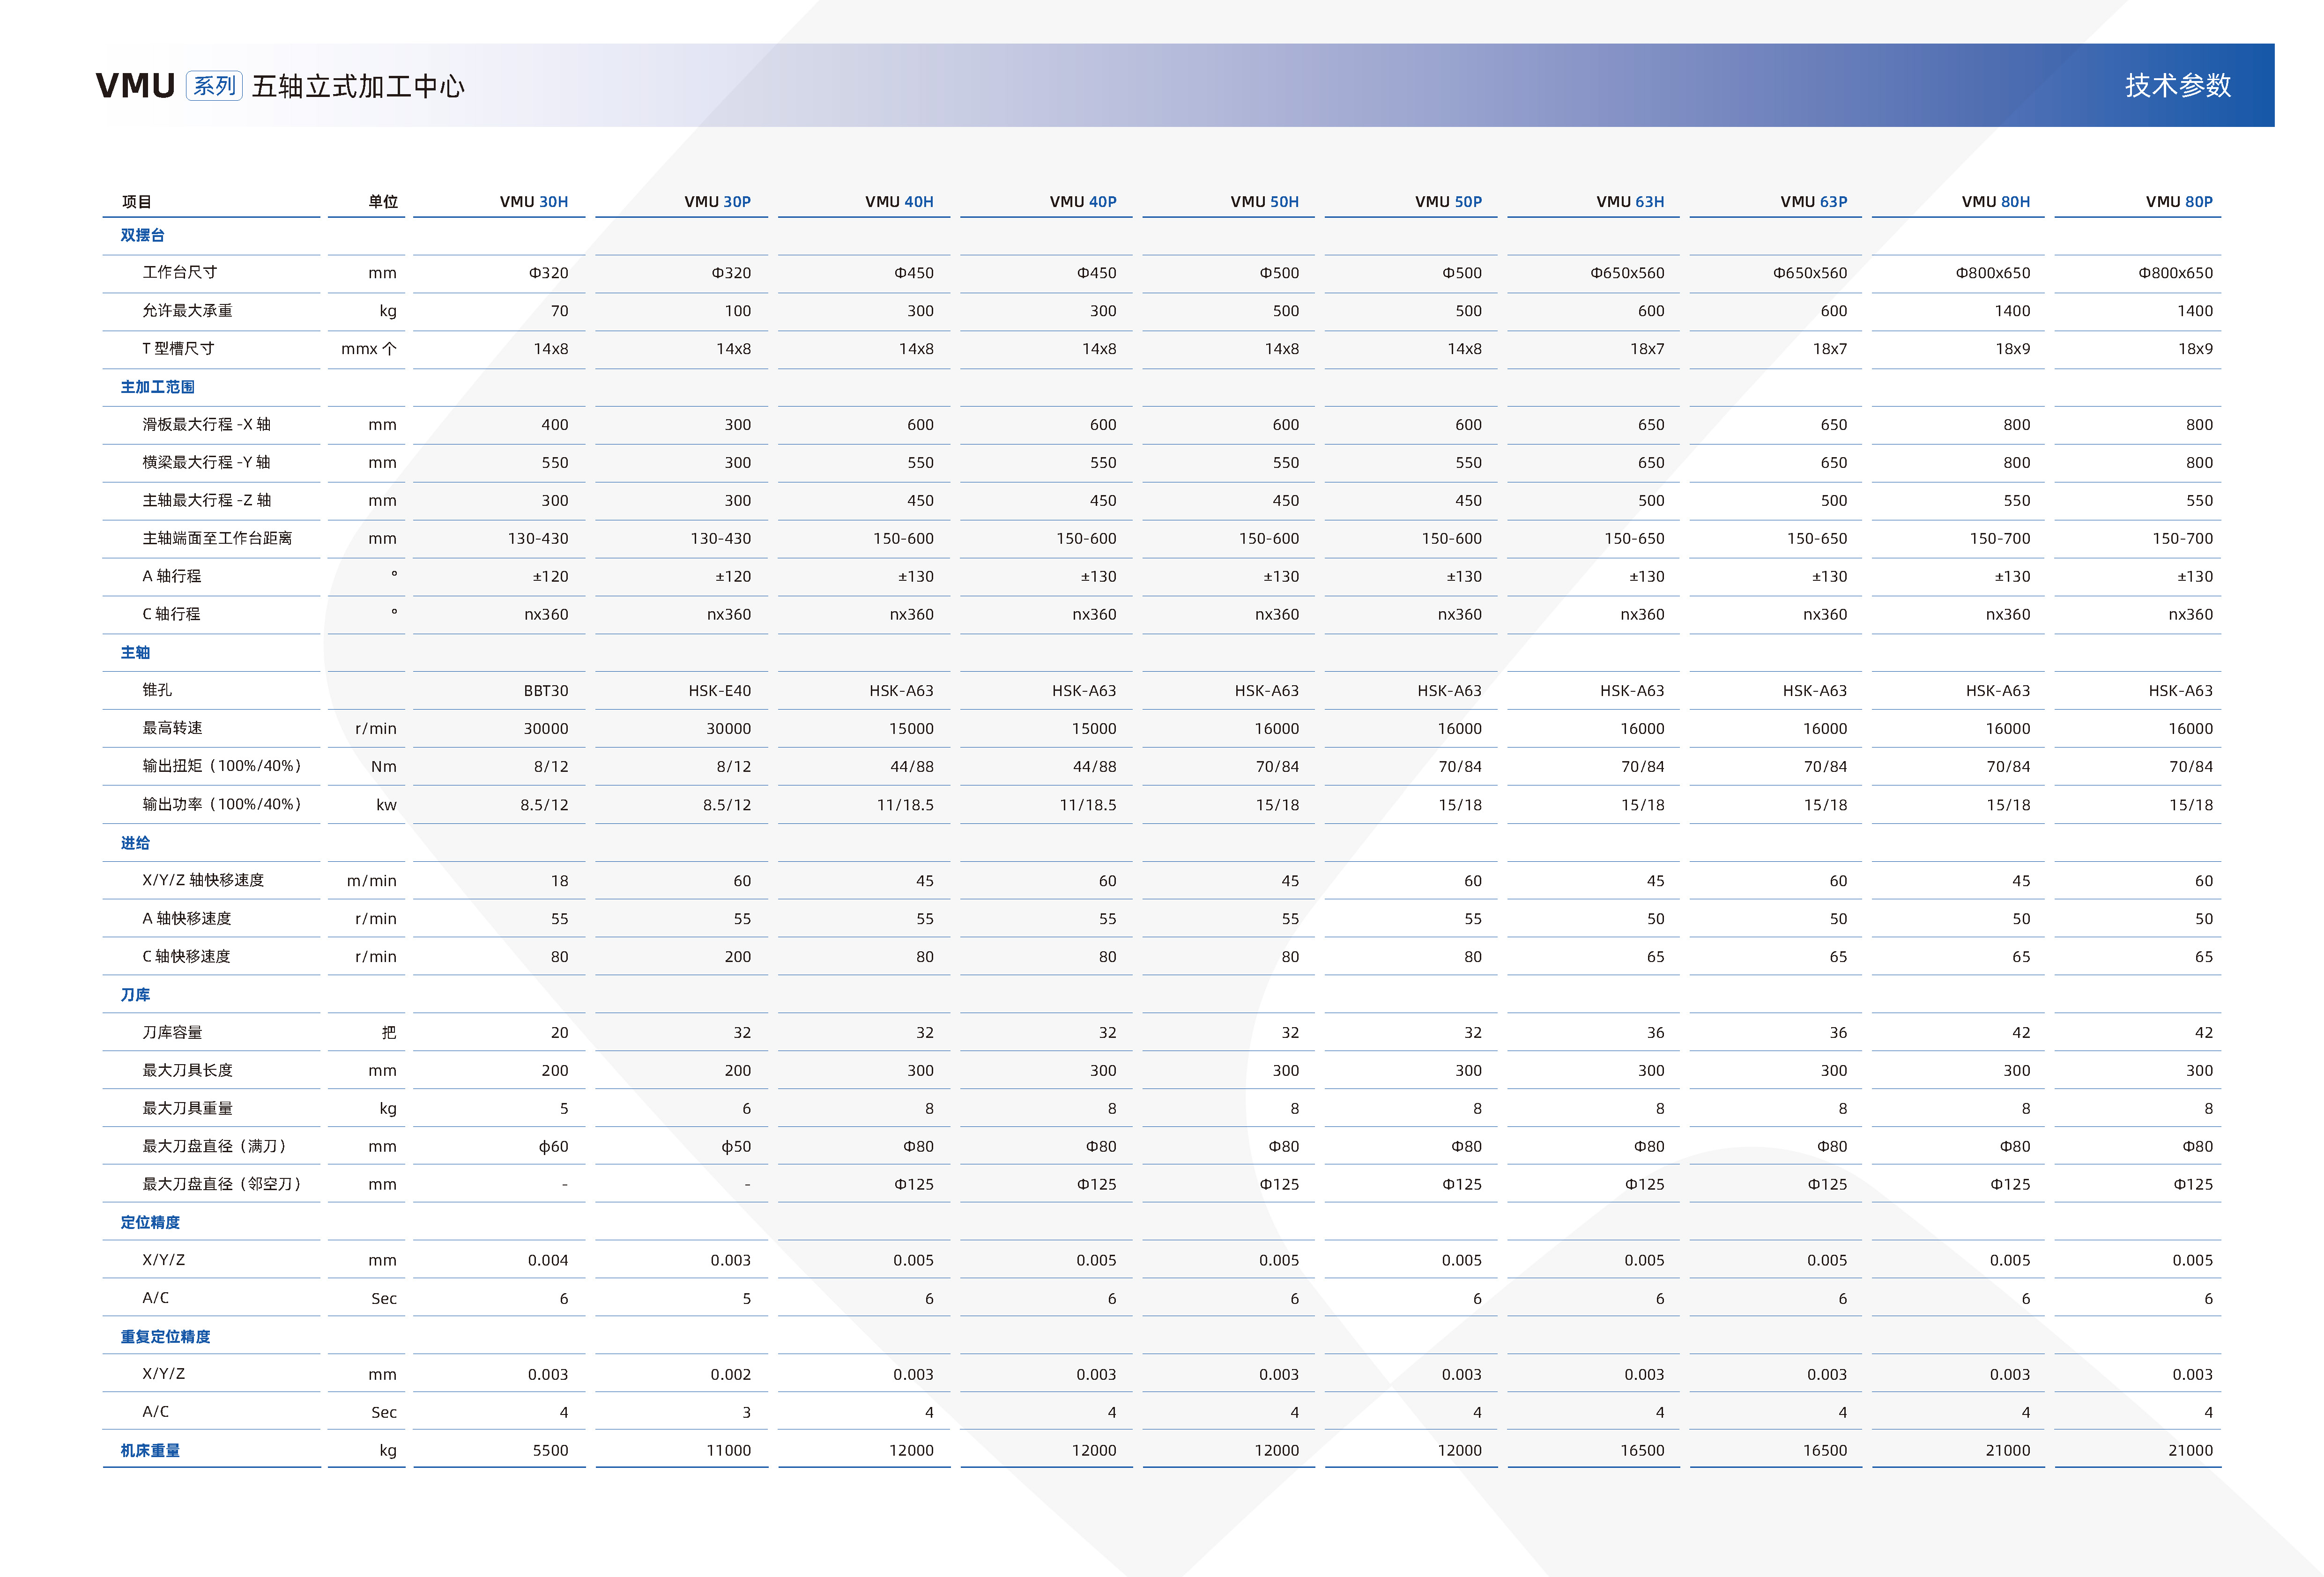
Task: Click the 系列 badge next to VMU
Action: (x=214, y=86)
